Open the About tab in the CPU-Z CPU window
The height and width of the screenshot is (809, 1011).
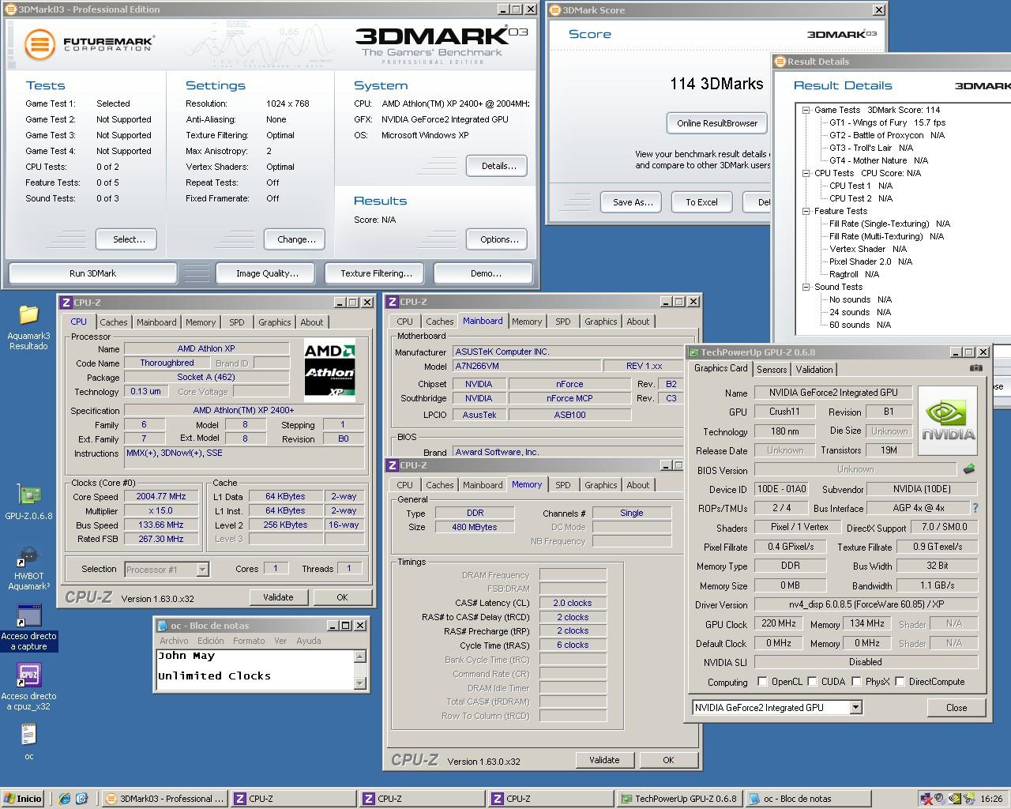click(x=312, y=322)
